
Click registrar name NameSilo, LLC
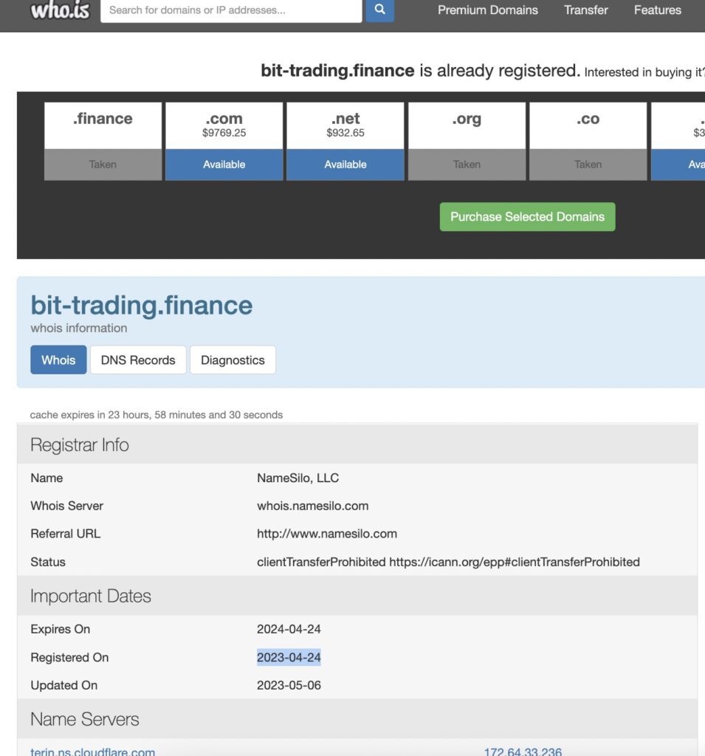pos(298,478)
